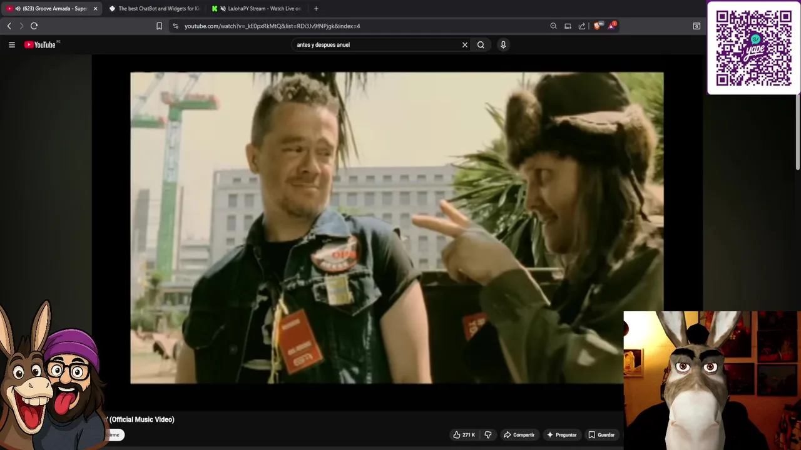The image size is (801, 450).
Task: Click the music video player frame
Action: click(397, 227)
